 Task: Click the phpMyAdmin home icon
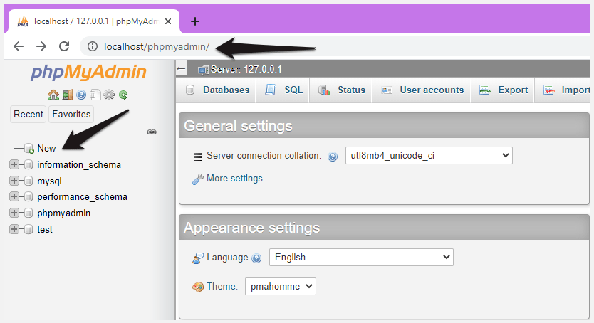53,95
